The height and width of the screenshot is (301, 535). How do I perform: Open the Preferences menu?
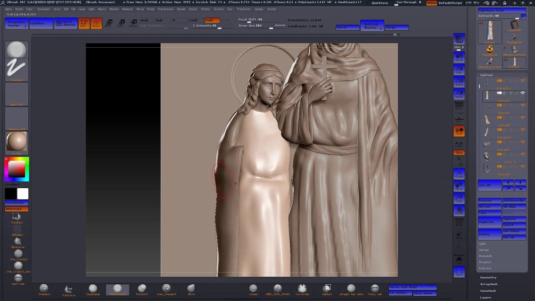pos(166,9)
